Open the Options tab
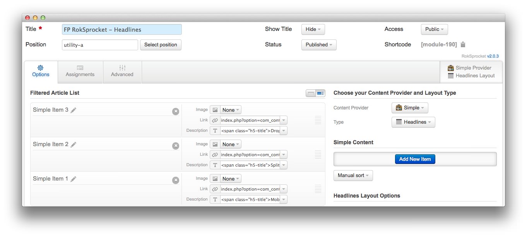 click(x=41, y=72)
